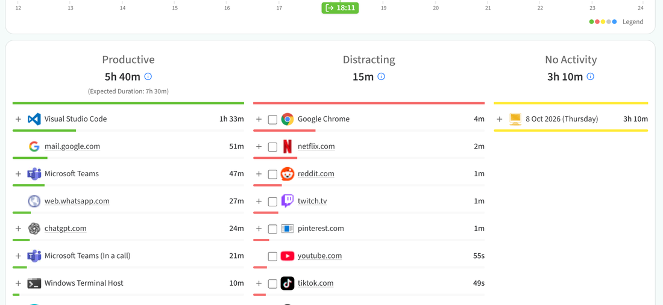The height and width of the screenshot is (305, 663).
Task: Click the 55s duration for youtube.com
Action: pos(479,256)
